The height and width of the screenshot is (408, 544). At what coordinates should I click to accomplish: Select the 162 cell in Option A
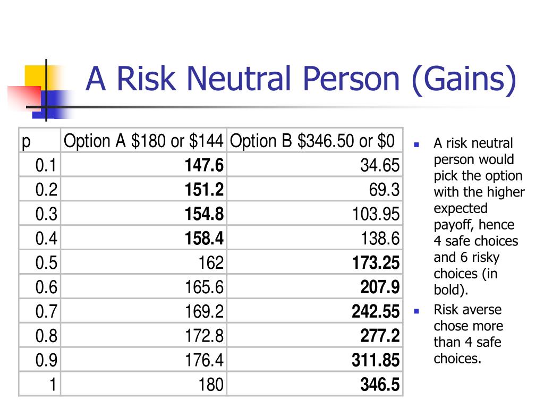(x=143, y=262)
